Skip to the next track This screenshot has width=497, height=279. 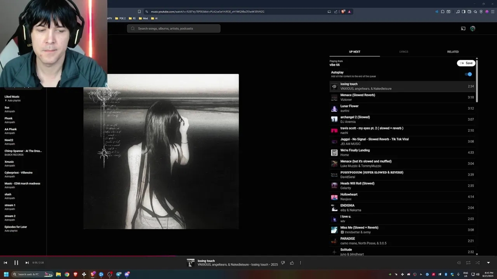click(x=27, y=263)
